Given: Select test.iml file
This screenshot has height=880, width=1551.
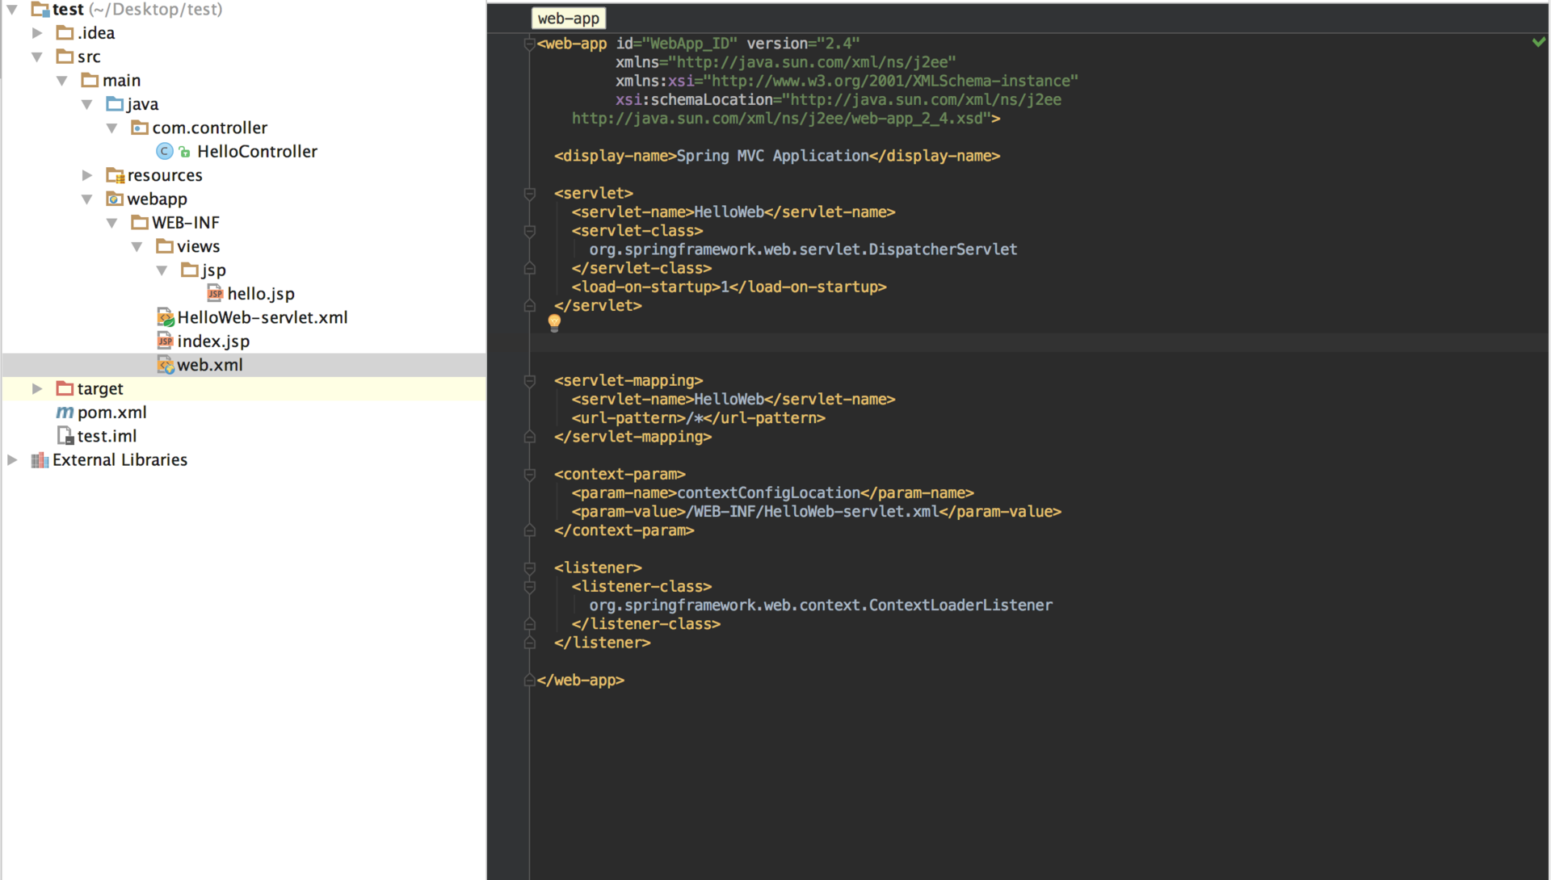Looking at the screenshot, I should point(107,436).
